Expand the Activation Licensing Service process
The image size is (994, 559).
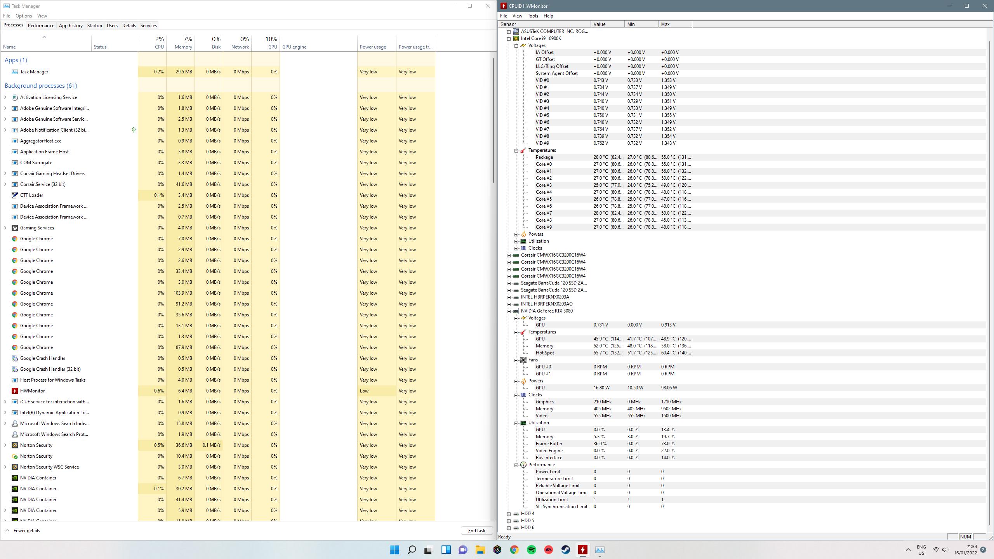(x=5, y=97)
